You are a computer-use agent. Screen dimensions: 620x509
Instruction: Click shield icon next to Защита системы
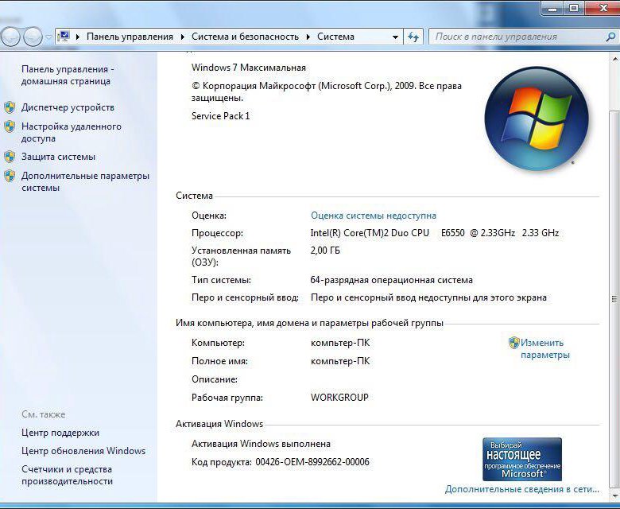pos(10,157)
